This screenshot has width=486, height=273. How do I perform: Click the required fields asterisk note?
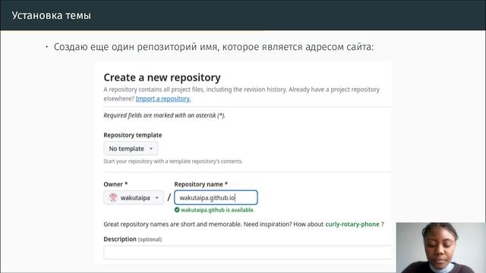click(164, 115)
